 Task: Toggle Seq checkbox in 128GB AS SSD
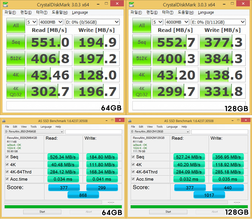tap(133, 157)
